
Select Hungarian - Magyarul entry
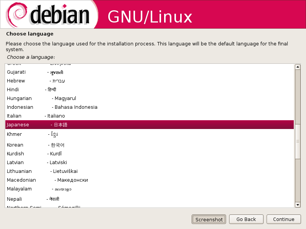coord(150,98)
